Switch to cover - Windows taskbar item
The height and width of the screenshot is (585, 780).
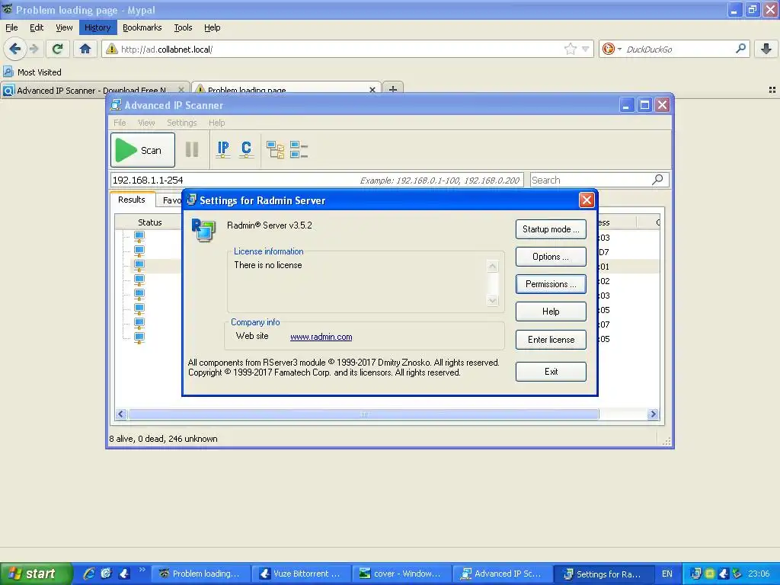401,574
